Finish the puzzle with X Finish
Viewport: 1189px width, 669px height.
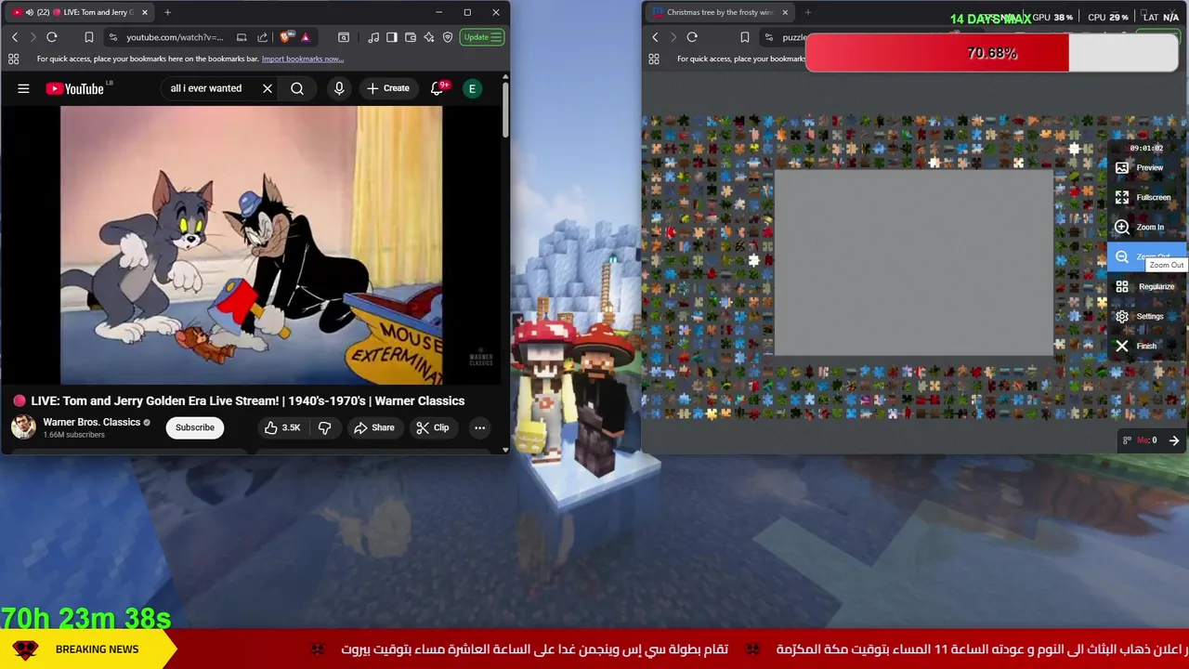point(1147,346)
